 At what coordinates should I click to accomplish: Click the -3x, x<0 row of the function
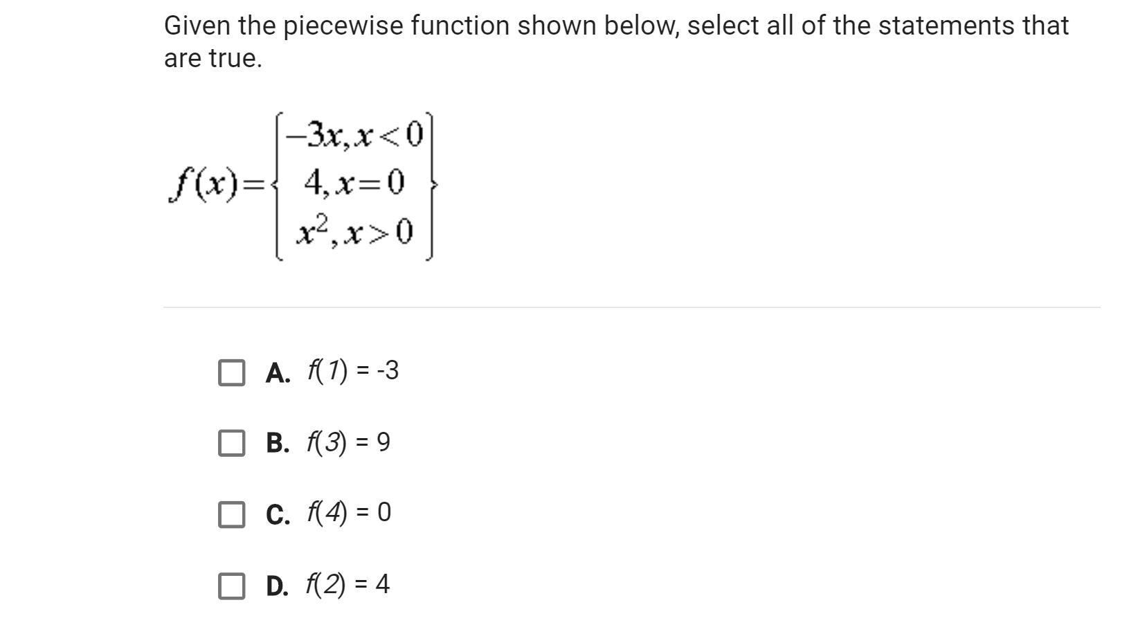tap(354, 134)
